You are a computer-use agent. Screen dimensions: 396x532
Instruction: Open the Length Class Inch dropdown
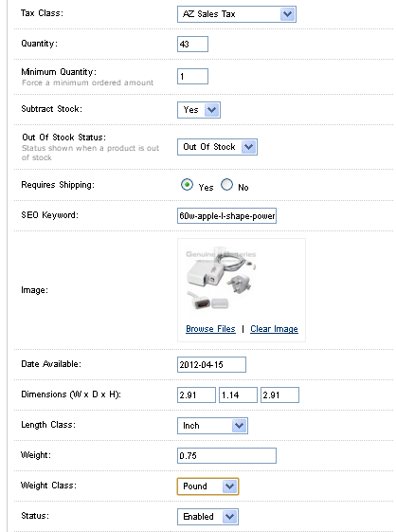[212, 426]
